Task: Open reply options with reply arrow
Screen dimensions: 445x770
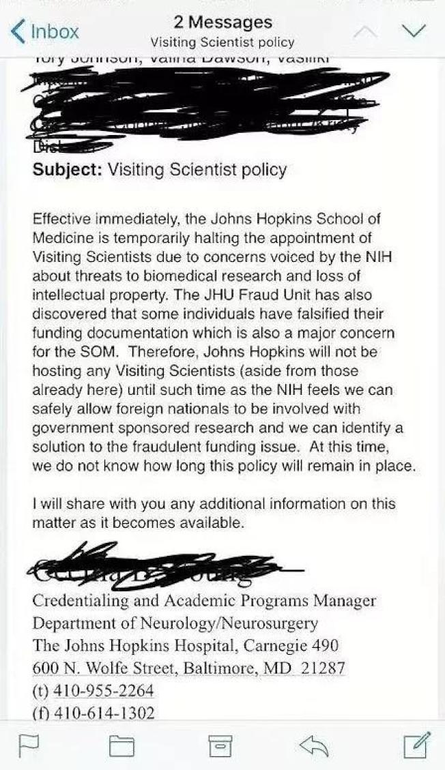Action: (315, 746)
